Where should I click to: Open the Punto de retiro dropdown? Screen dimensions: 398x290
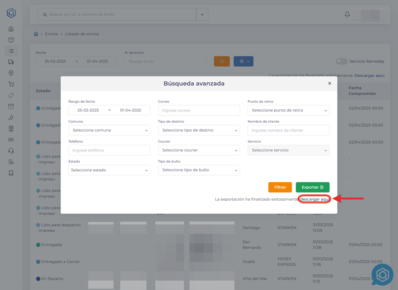pos(288,110)
